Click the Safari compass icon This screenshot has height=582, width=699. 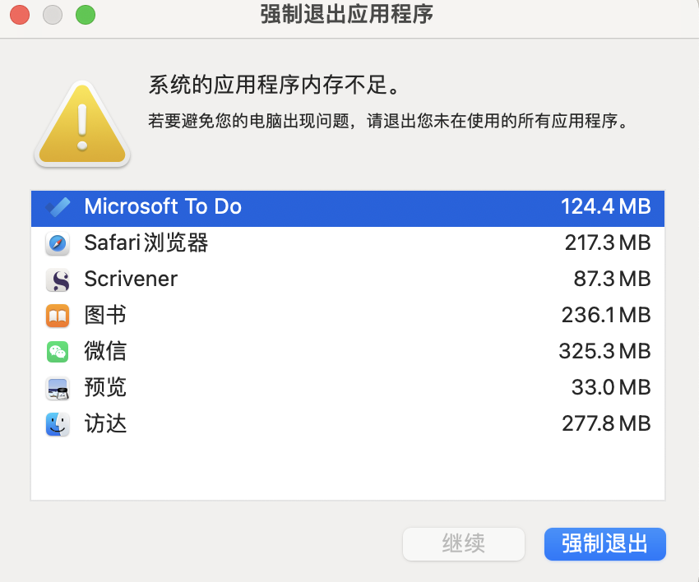click(x=58, y=243)
